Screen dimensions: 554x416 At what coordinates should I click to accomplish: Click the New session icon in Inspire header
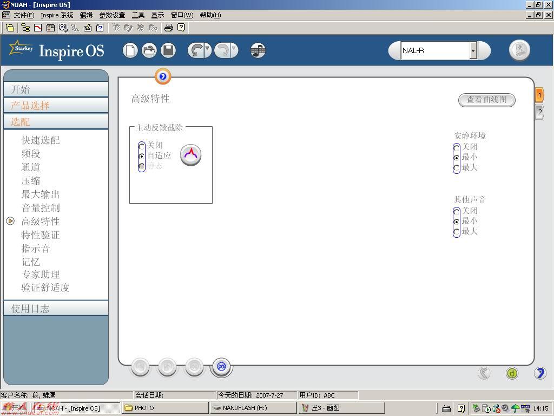130,50
